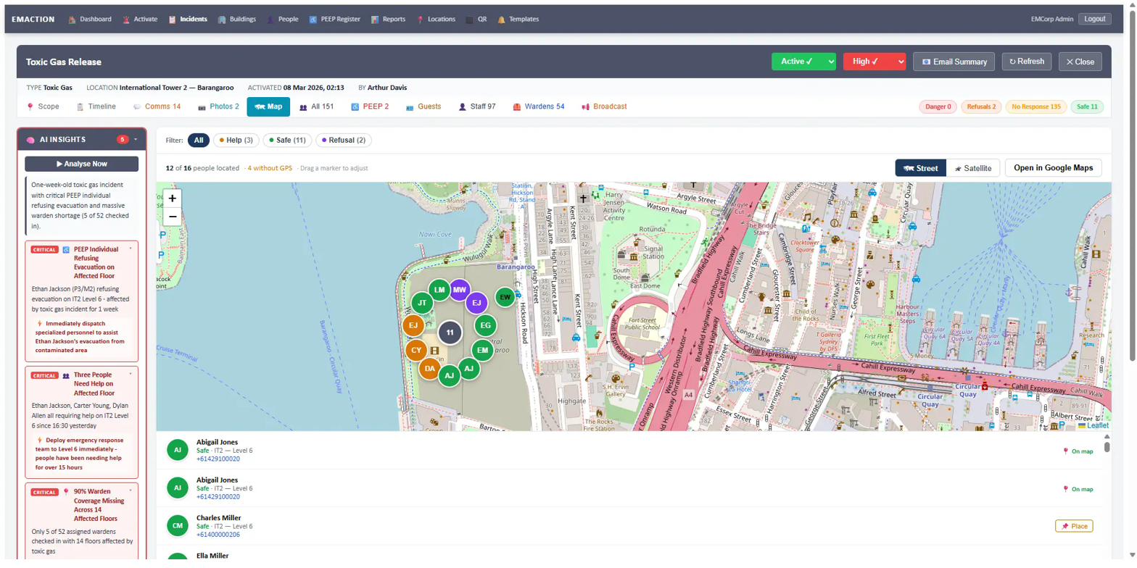The height and width of the screenshot is (568, 1137).
Task: Go to Buildings in top navigation
Action: [236, 20]
